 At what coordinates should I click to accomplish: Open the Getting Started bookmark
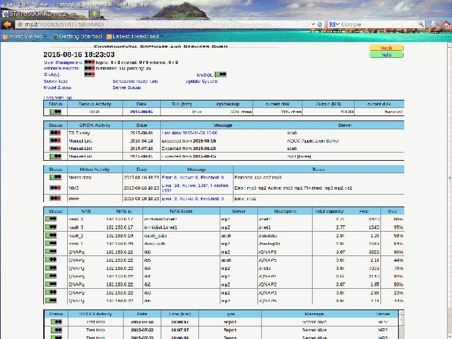[x=78, y=36]
